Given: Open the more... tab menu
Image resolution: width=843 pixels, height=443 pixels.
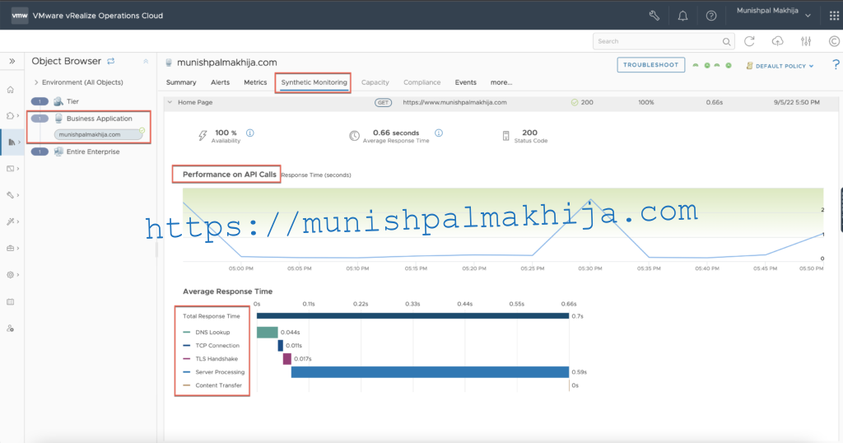Looking at the screenshot, I should coord(501,82).
